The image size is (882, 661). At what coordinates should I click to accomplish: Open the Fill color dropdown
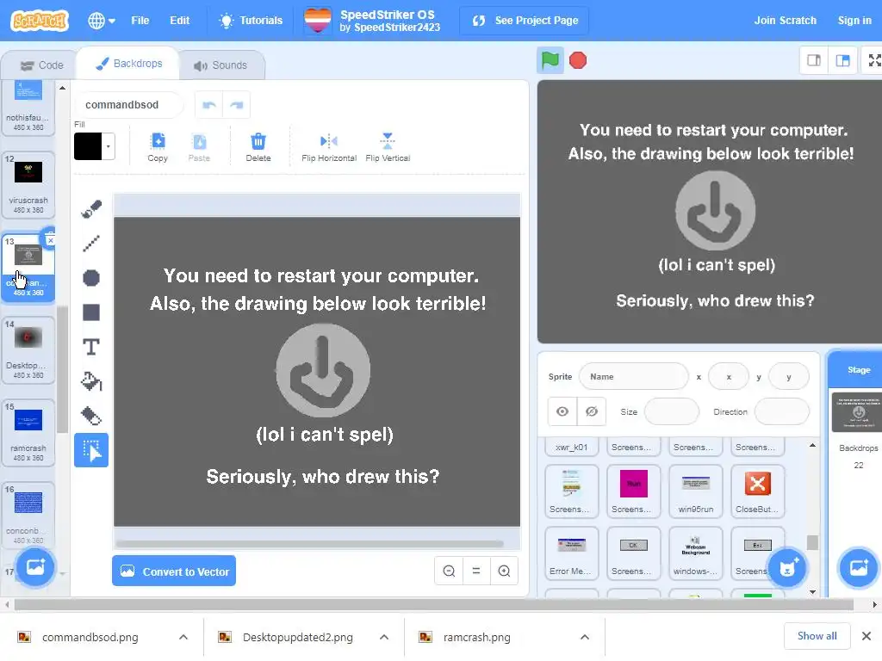[x=108, y=146]
